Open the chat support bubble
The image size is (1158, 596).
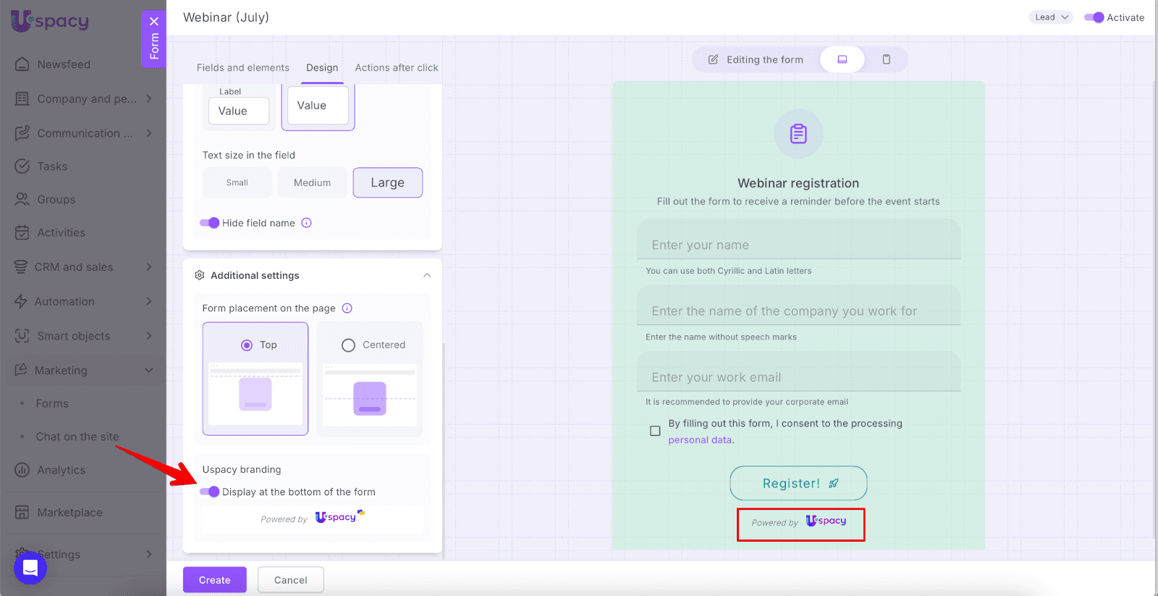point(30,568)
